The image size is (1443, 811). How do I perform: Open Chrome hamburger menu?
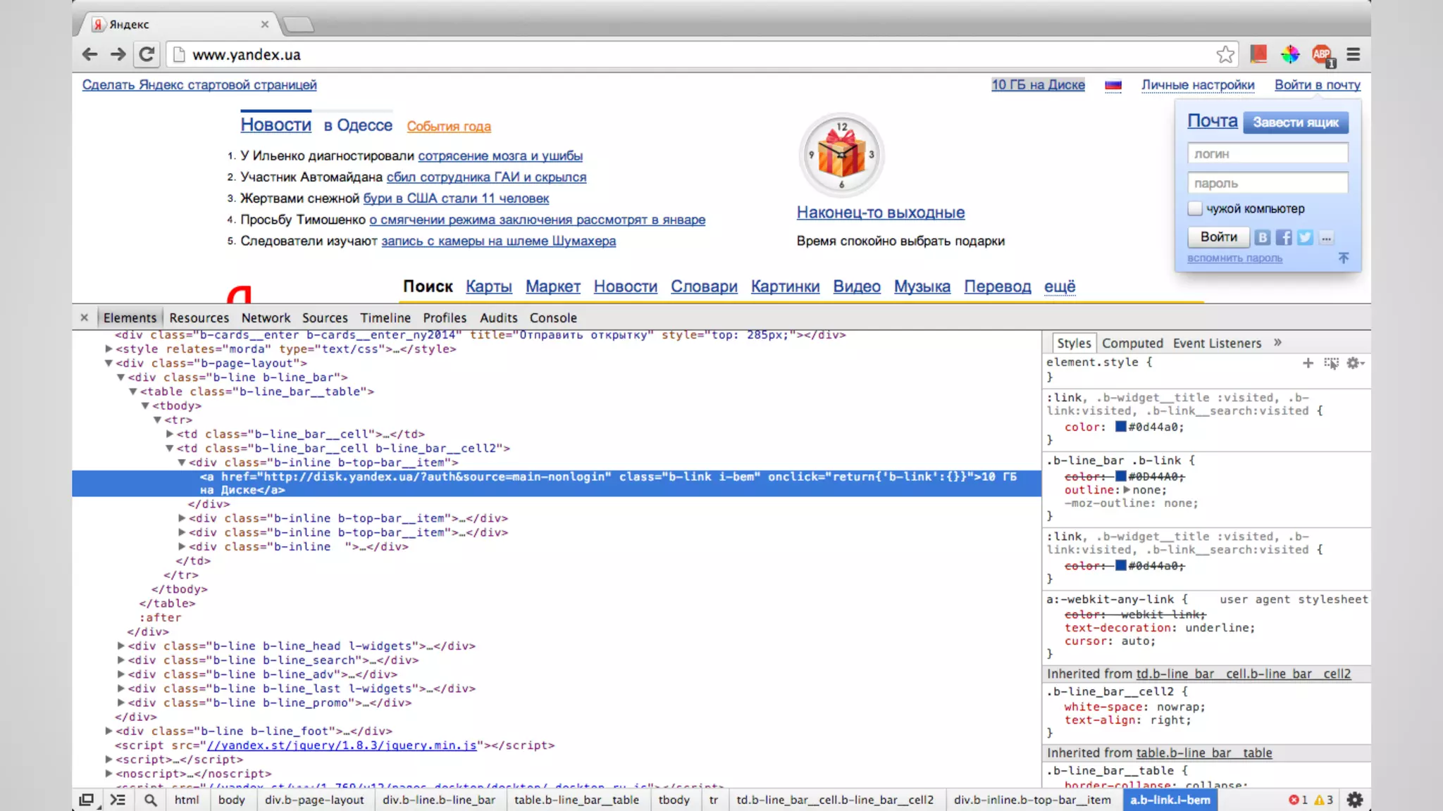coord(1354,54)
